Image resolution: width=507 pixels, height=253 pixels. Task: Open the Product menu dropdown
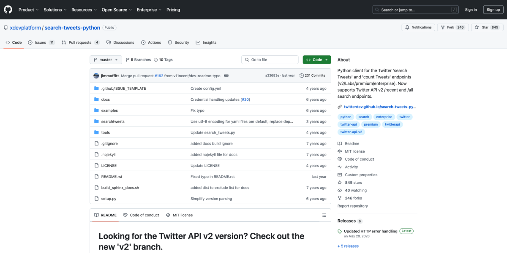[28, 9]
